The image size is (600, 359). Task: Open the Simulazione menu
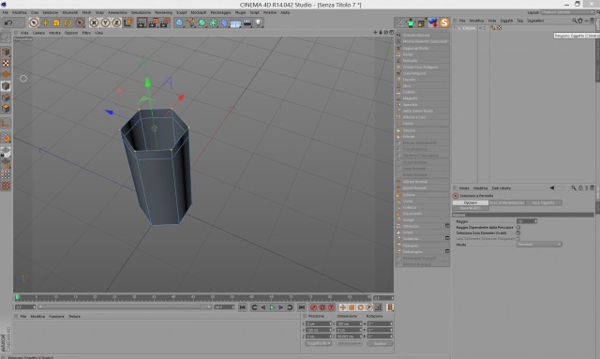pos(141,12)
